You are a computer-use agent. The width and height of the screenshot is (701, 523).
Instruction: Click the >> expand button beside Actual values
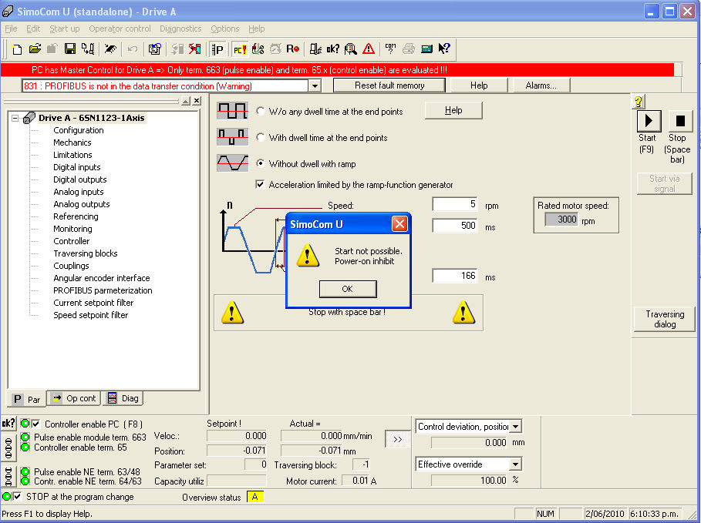point(397,440)
